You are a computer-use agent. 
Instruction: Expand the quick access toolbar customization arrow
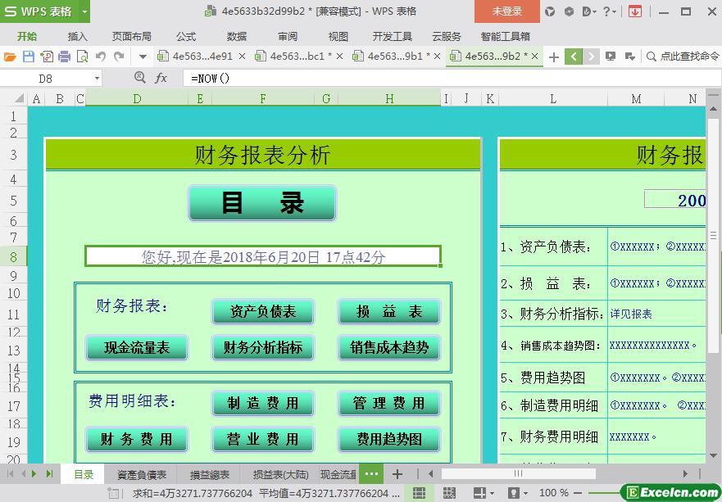click(x=143, y=57)
